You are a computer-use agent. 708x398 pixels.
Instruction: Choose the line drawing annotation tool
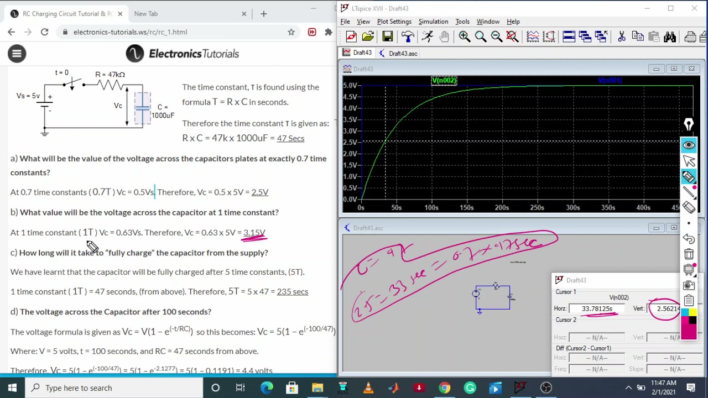point(689,192)
